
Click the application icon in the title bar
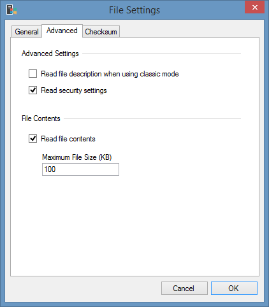11,10
